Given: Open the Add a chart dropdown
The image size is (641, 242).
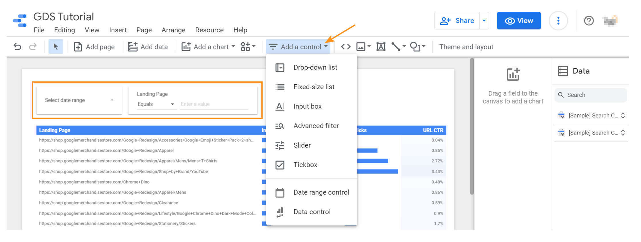Looking at the screenshot, I should click(208, 47).
